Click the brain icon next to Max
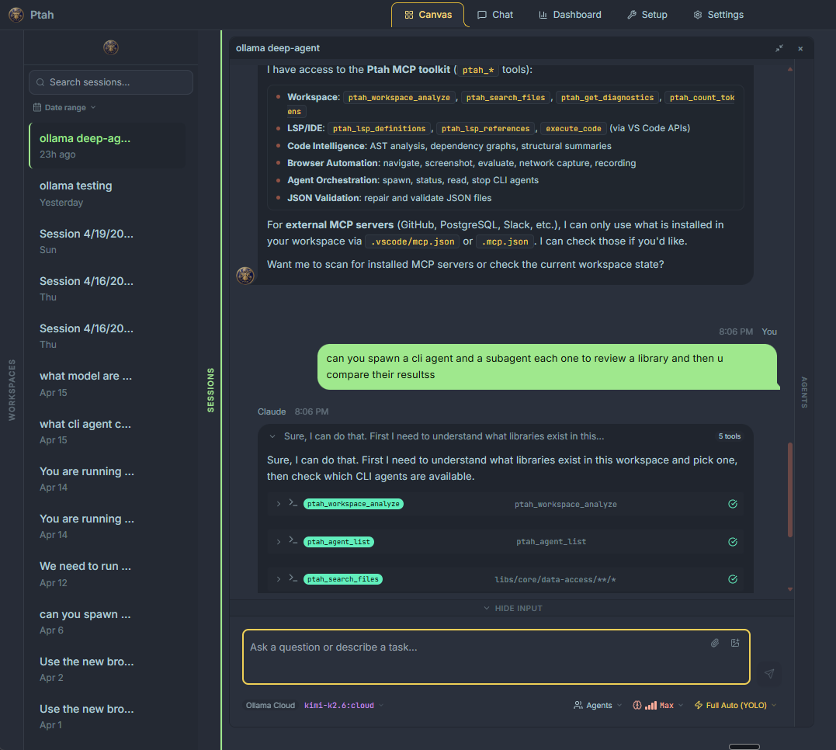The image size is (836, 750). point(635,704)
